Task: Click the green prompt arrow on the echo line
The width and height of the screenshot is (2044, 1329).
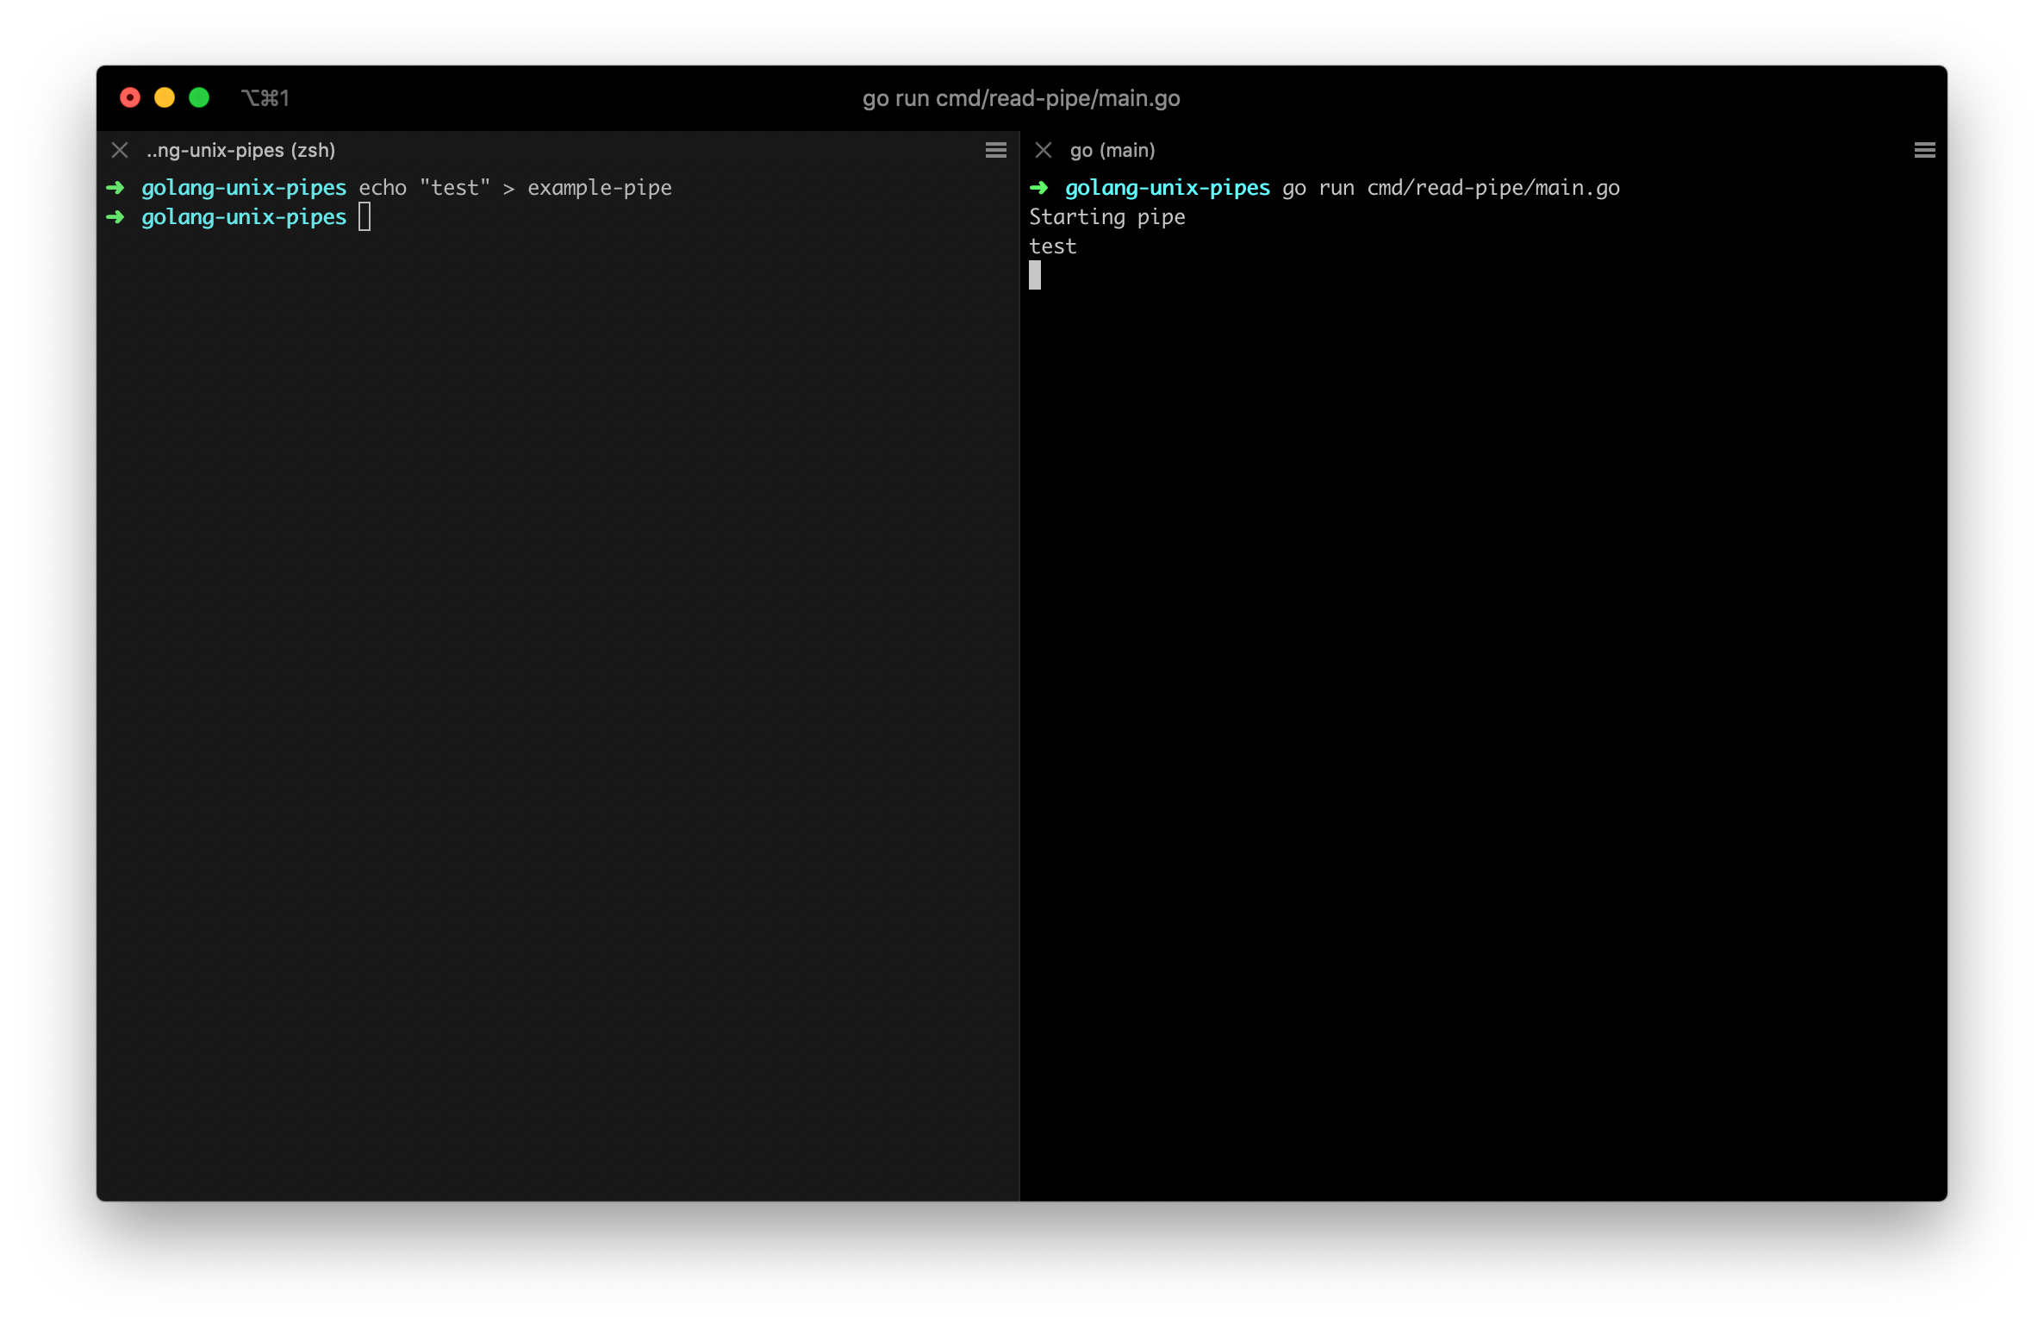Action: 115,188
